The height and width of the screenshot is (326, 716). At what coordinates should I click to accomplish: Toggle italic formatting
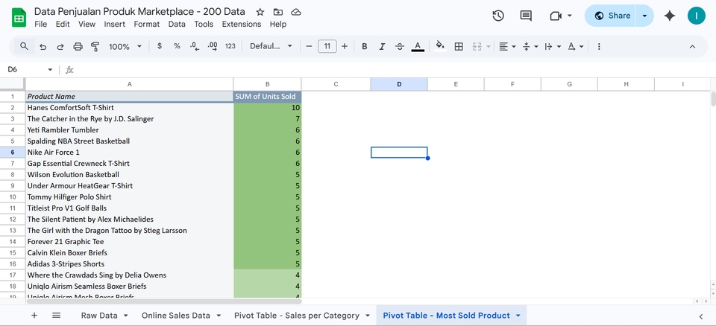pos(382,46)
